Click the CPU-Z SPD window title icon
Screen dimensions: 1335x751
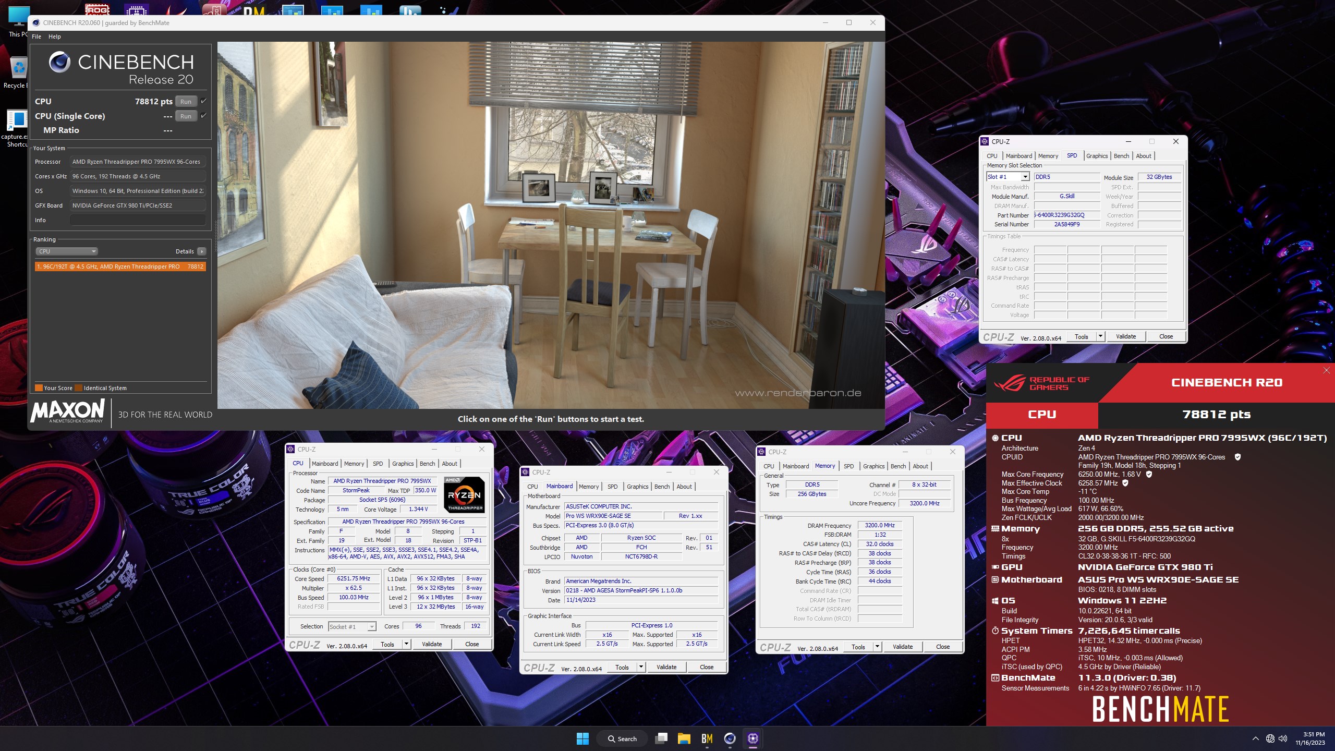pyautogui.click(x=985, y=141)
